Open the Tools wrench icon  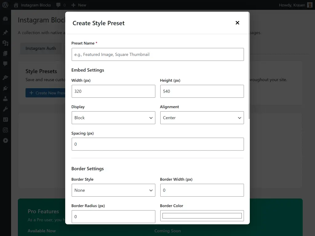pos(5,109)
